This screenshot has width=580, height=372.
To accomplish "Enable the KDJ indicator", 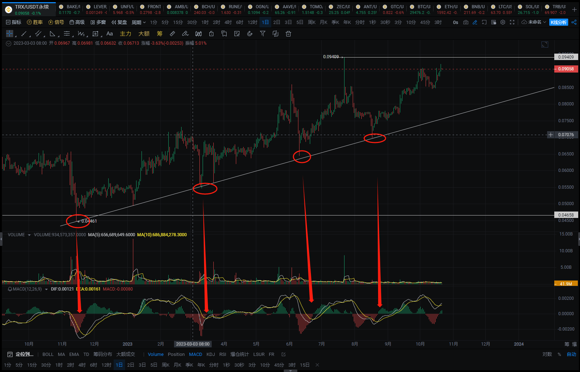I will [210, 354].
